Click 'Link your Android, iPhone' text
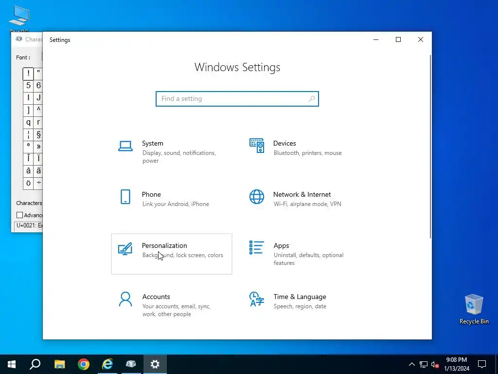498x374 pixels. point(176,204)
